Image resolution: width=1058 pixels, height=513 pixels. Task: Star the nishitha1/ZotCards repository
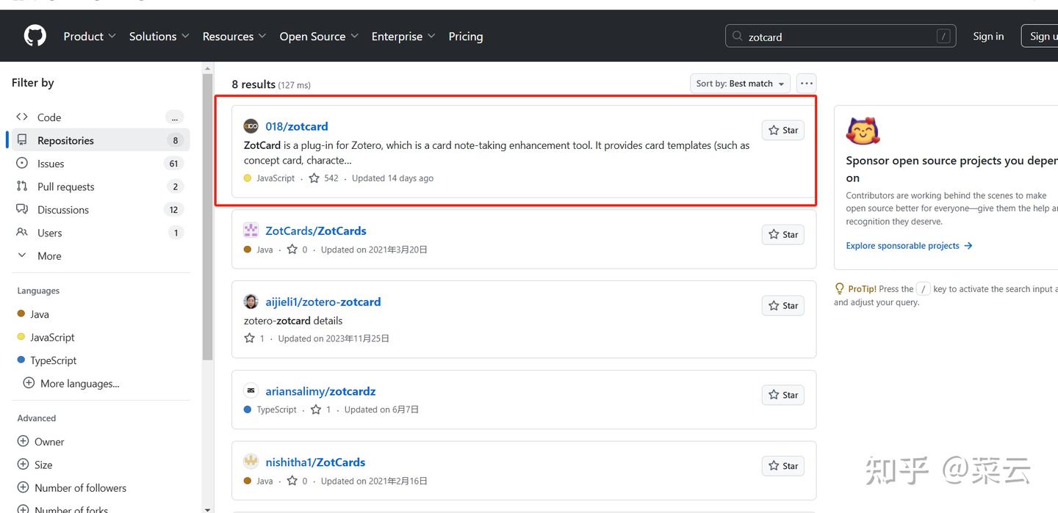[x=782, y=466]
